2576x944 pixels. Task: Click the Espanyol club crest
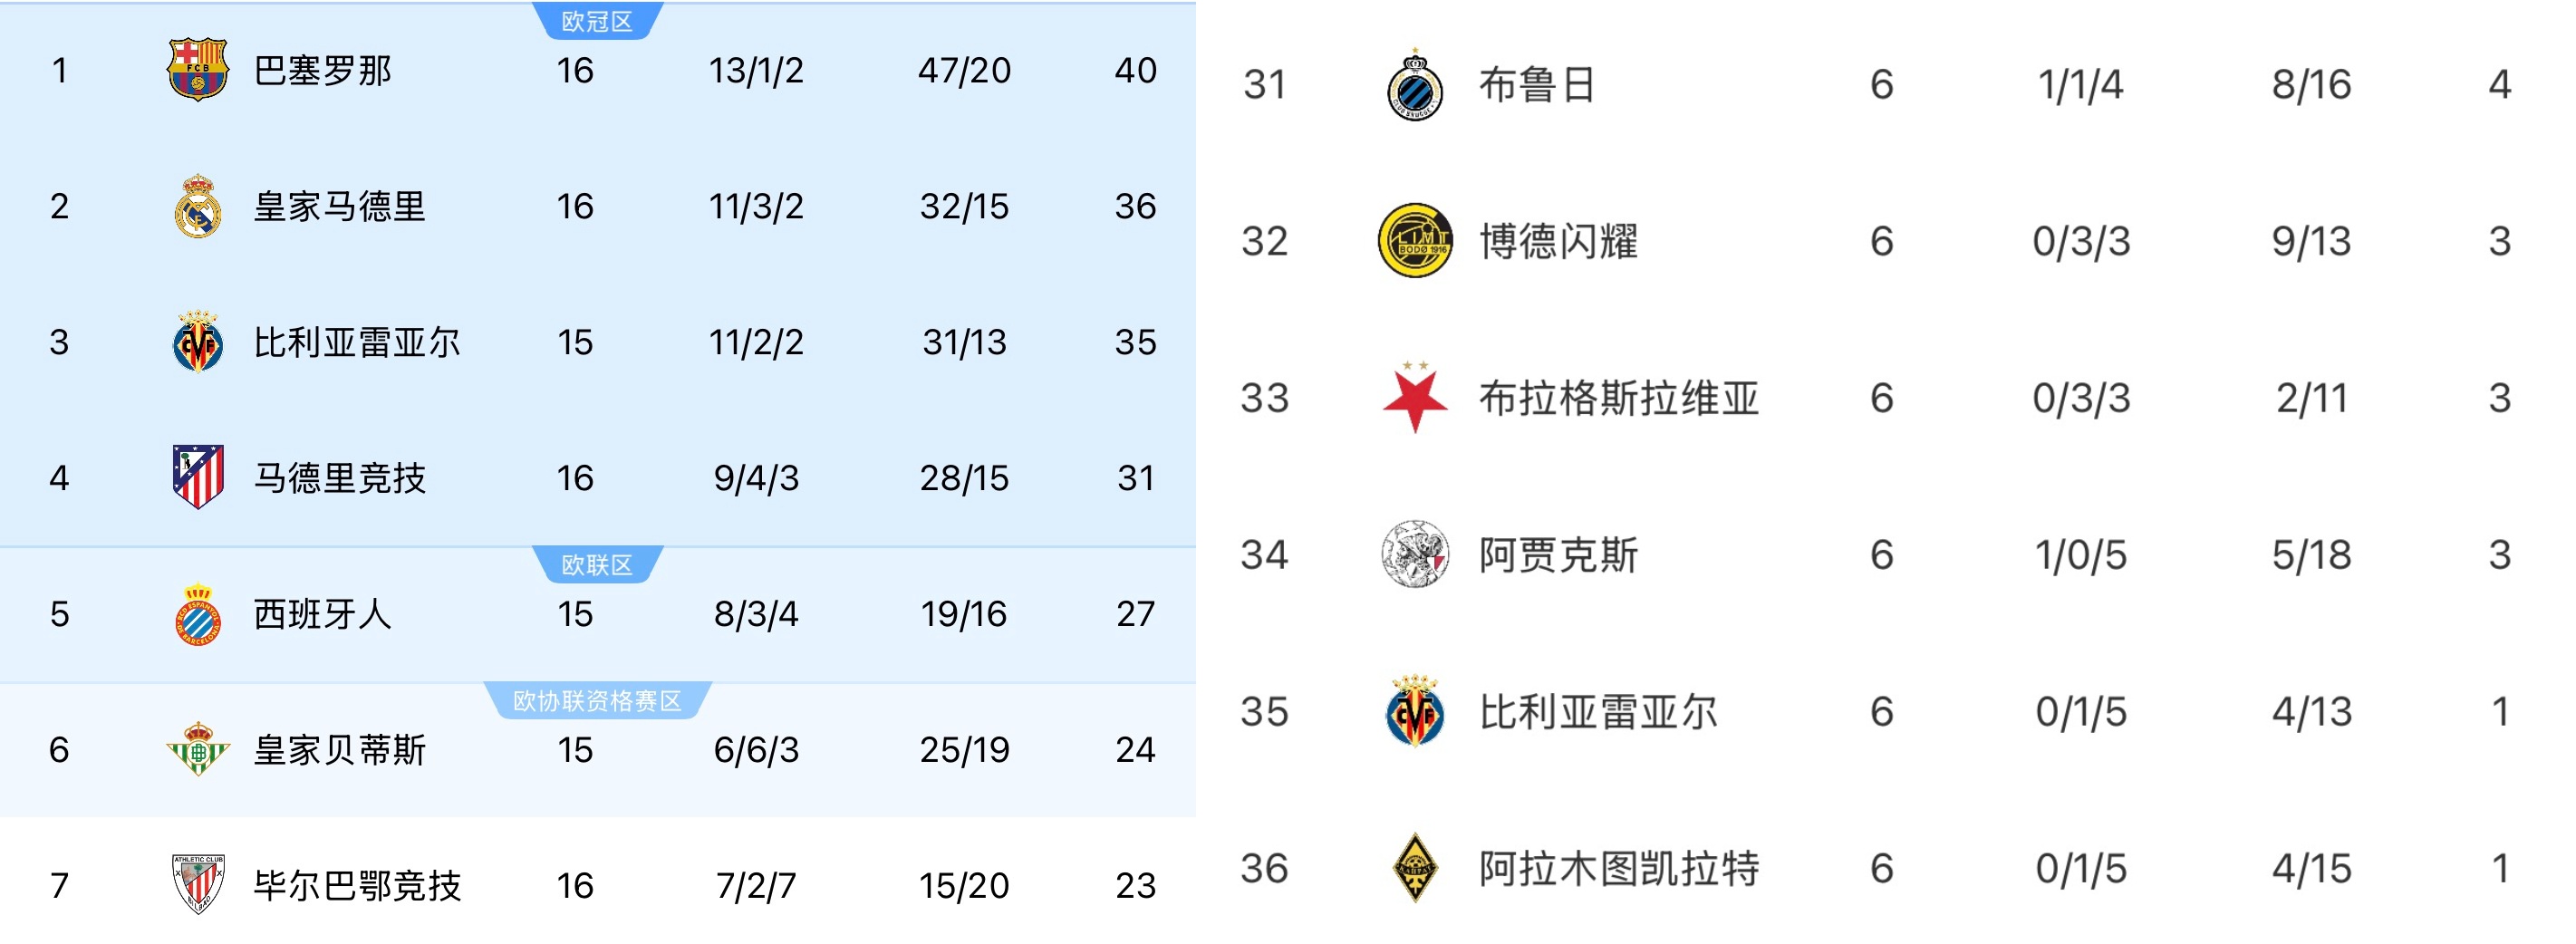click(197, 613)
